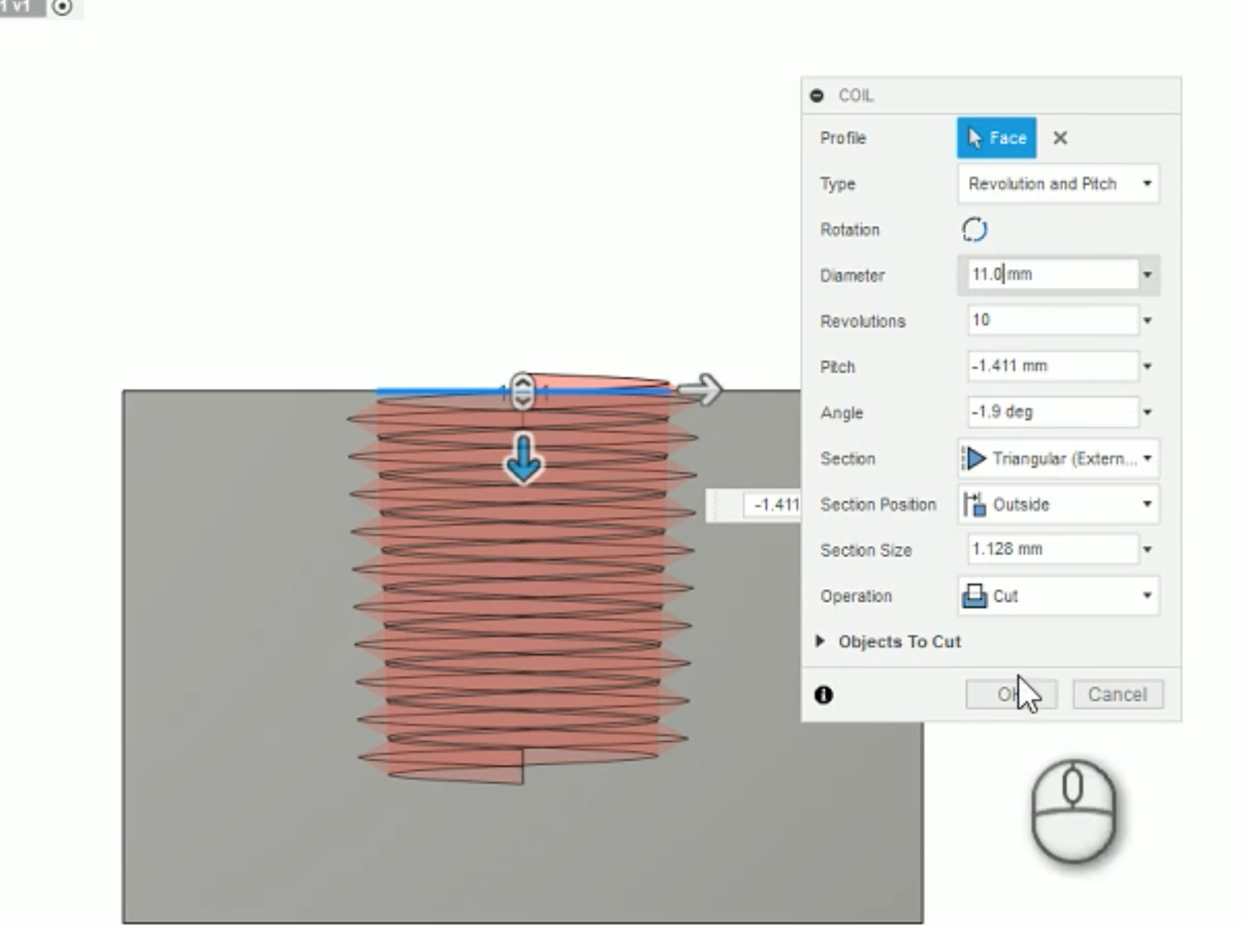Click the X to clear the Profile selection
The image size is (1244, 925).
[x=1059, y=138]
